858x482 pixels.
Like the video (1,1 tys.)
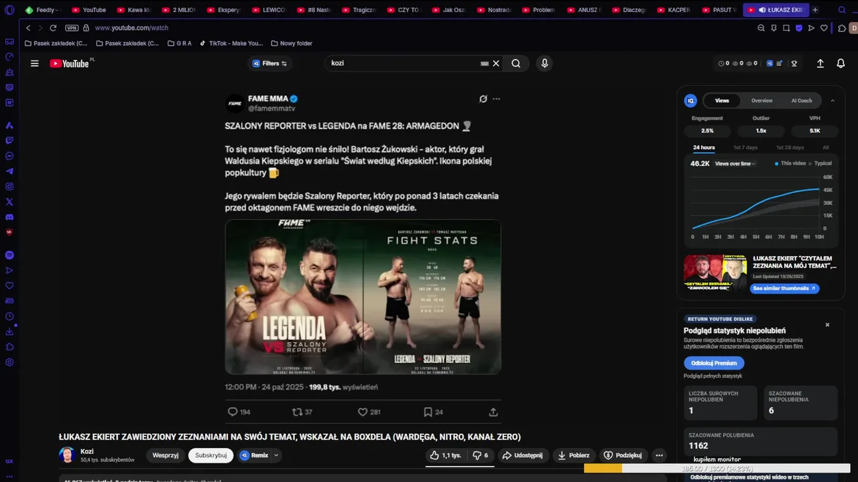coord(446,455)
